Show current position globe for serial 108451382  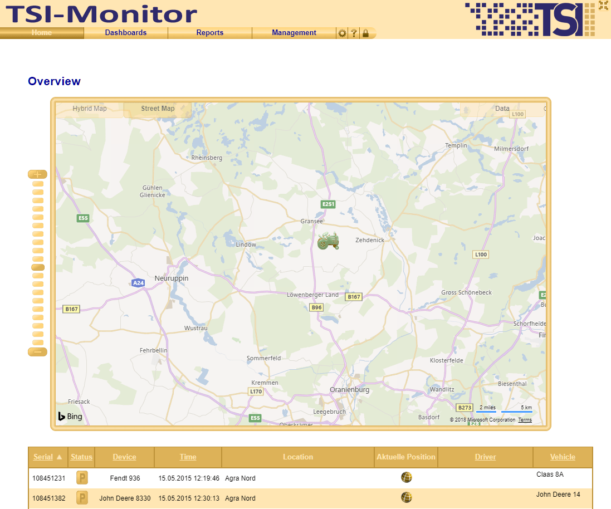407,497
